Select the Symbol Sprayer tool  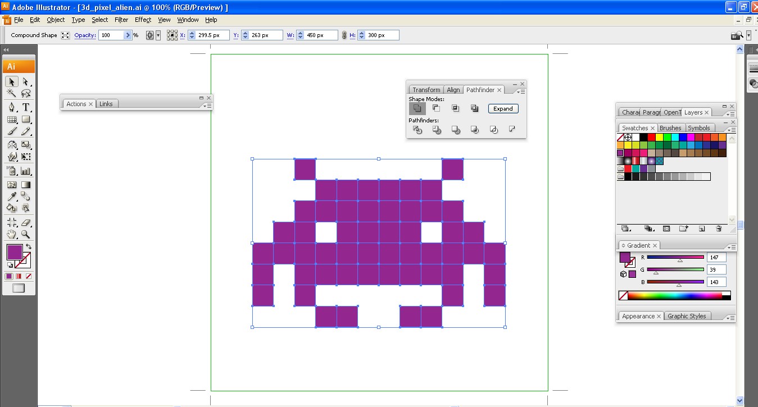click(x=12, y=171)
